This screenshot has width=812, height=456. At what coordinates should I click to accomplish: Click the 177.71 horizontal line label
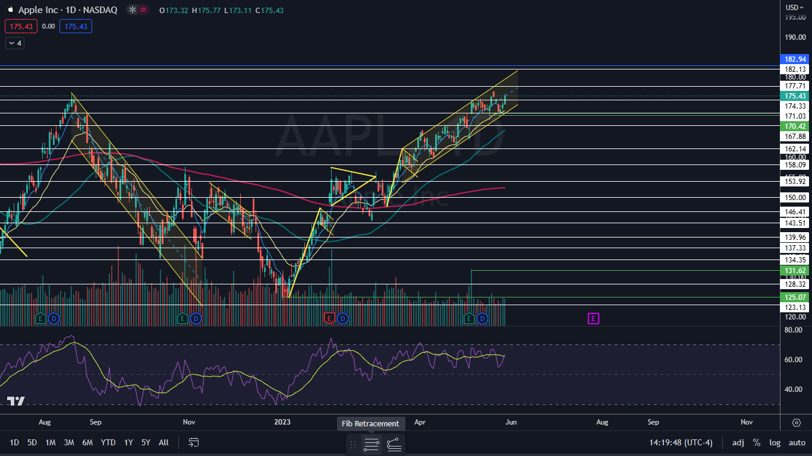[x=795, y=86]
